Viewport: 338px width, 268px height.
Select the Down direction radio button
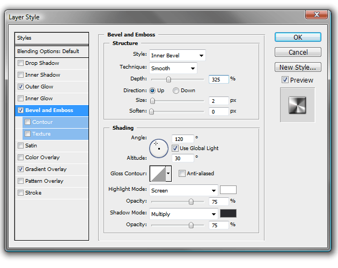[175, 91]
